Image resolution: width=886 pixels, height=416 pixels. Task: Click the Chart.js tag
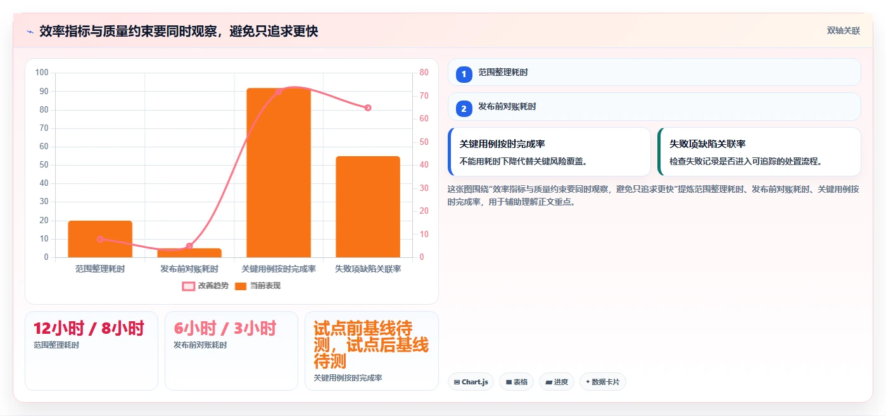pyautogui.click(x=471, y=382)
